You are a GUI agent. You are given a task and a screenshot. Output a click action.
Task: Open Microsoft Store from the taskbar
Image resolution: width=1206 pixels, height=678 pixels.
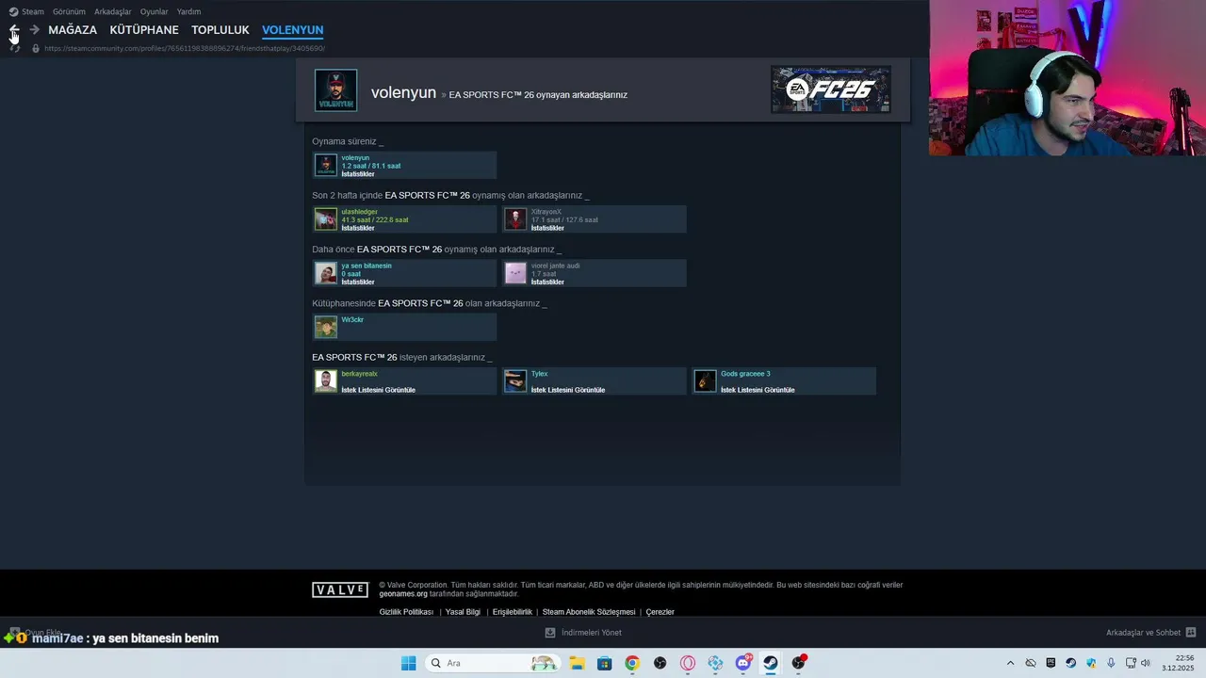604,663
